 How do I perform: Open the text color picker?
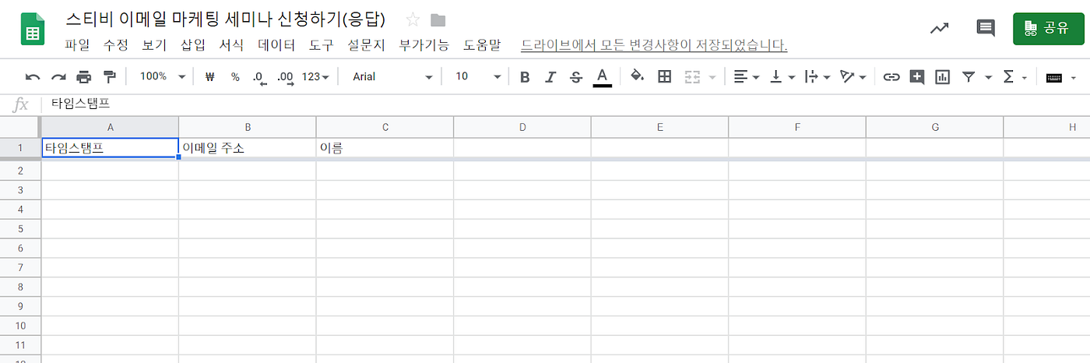(602, 76)
